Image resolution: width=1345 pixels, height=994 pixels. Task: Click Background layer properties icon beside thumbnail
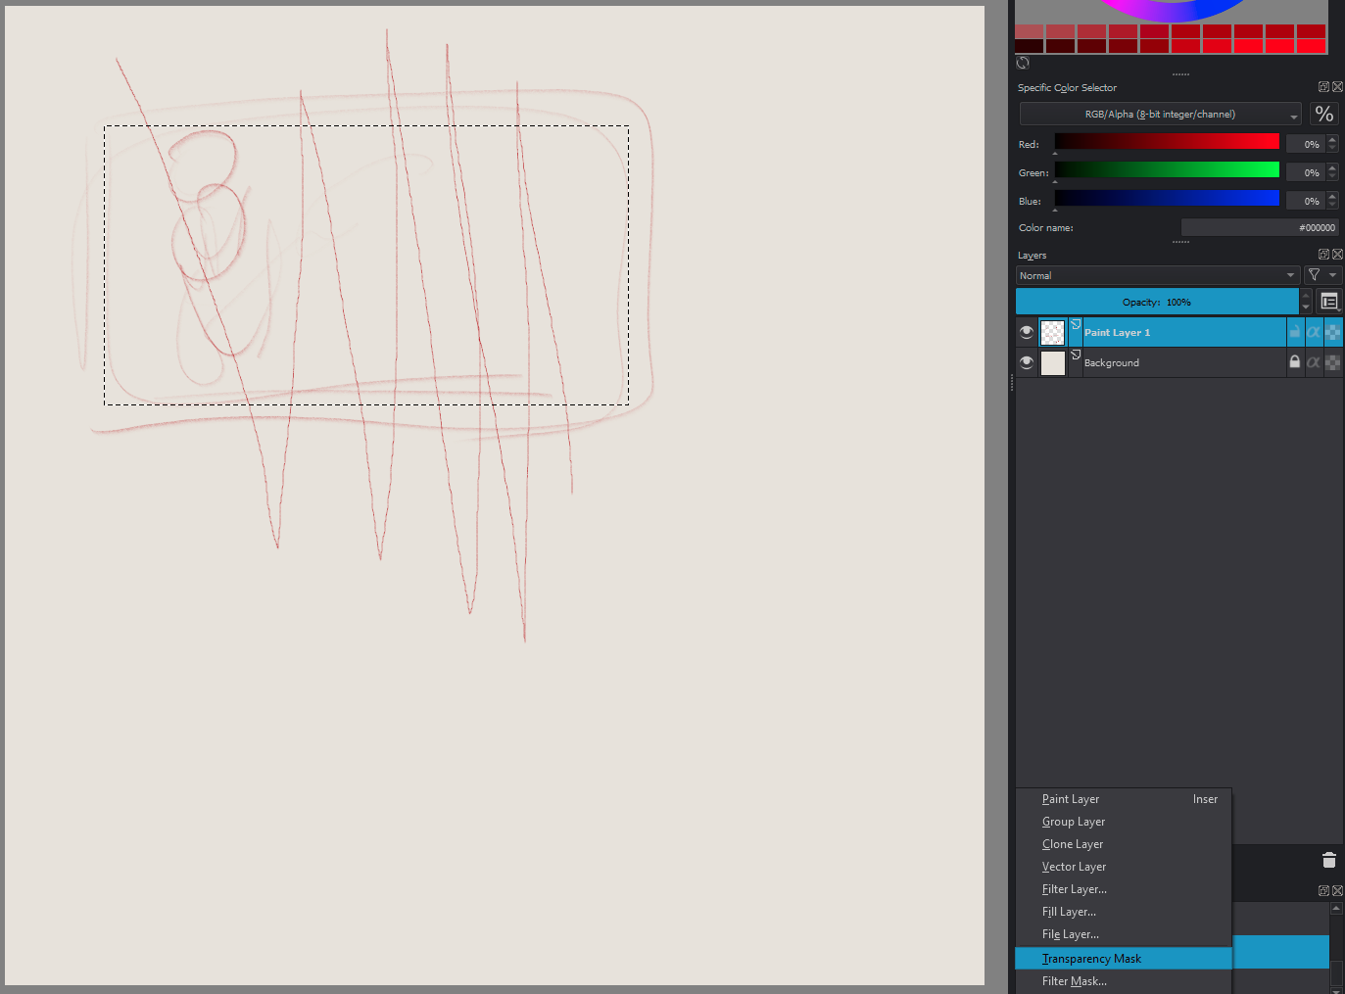1076,355
